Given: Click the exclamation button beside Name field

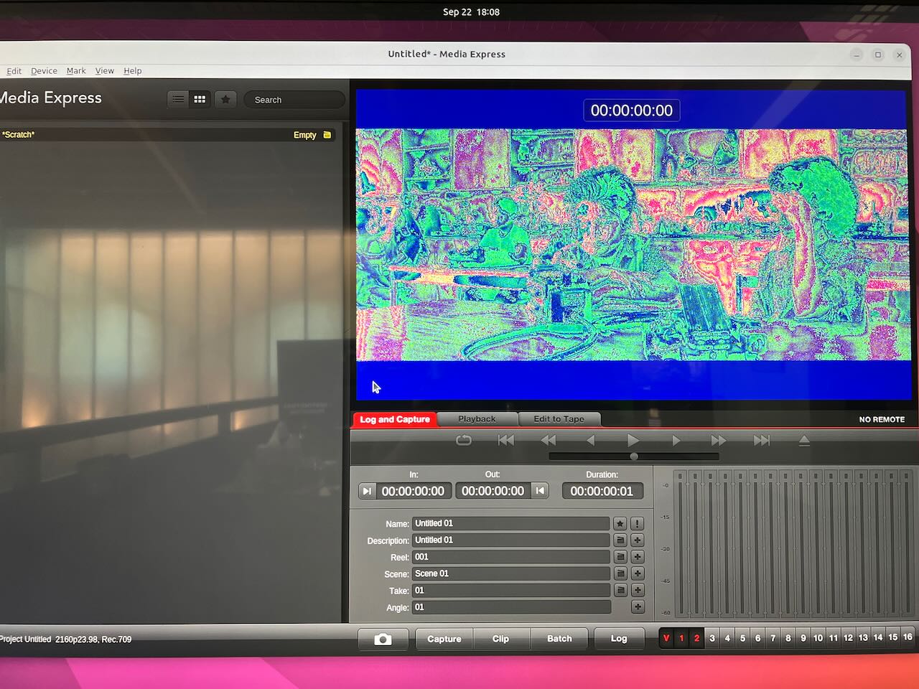Looking at the screenshot, I should click(637, 523).
